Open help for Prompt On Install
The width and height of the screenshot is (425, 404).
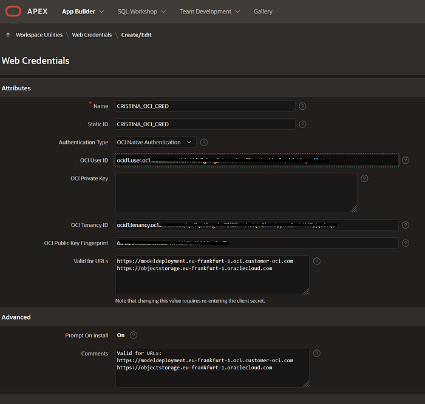pos(134,335)
